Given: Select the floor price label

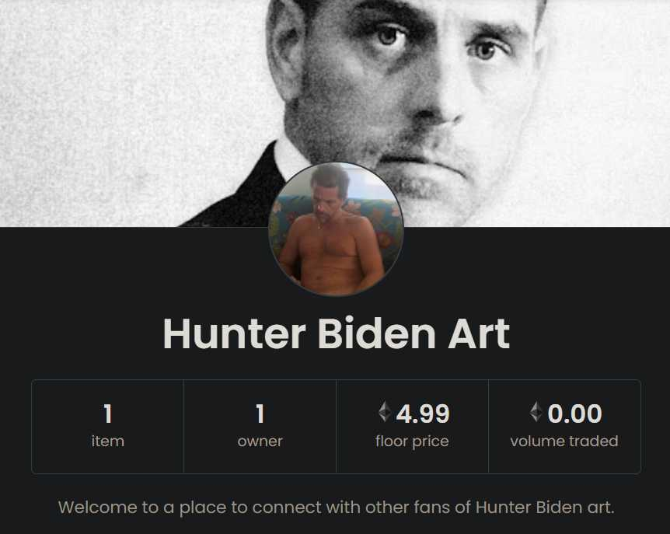Looking at the screenshot, I should click(x=412, y=442).
